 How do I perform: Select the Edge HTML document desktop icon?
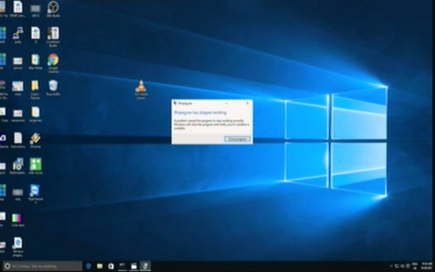(18, 247)
